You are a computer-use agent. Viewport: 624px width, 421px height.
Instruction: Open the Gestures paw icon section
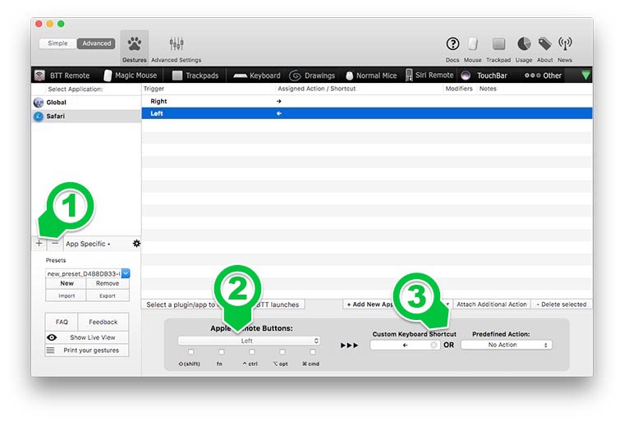[134, 48]
